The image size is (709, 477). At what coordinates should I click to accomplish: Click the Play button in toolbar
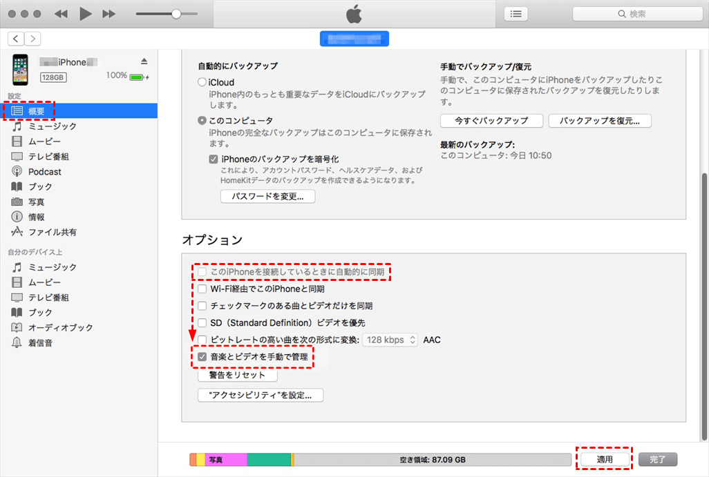tap(85, 14)
